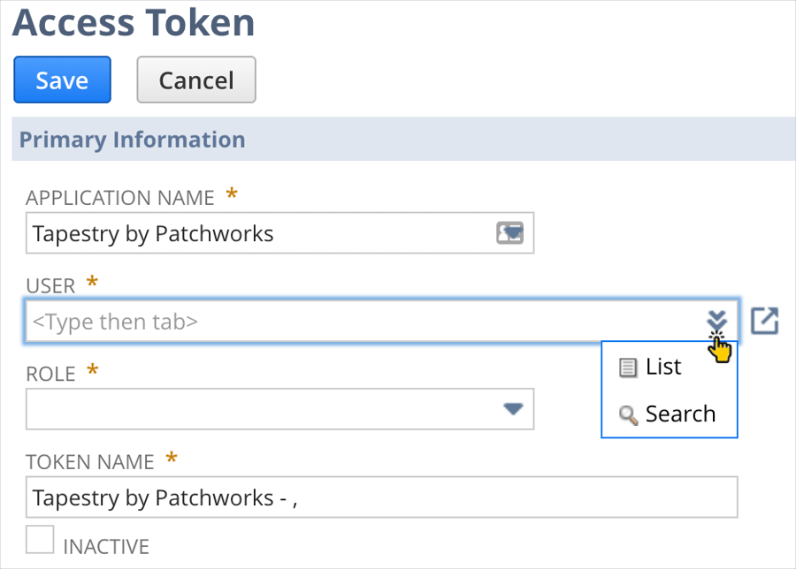
Task: Choose Search from the User popup menu
Action: 679,414
